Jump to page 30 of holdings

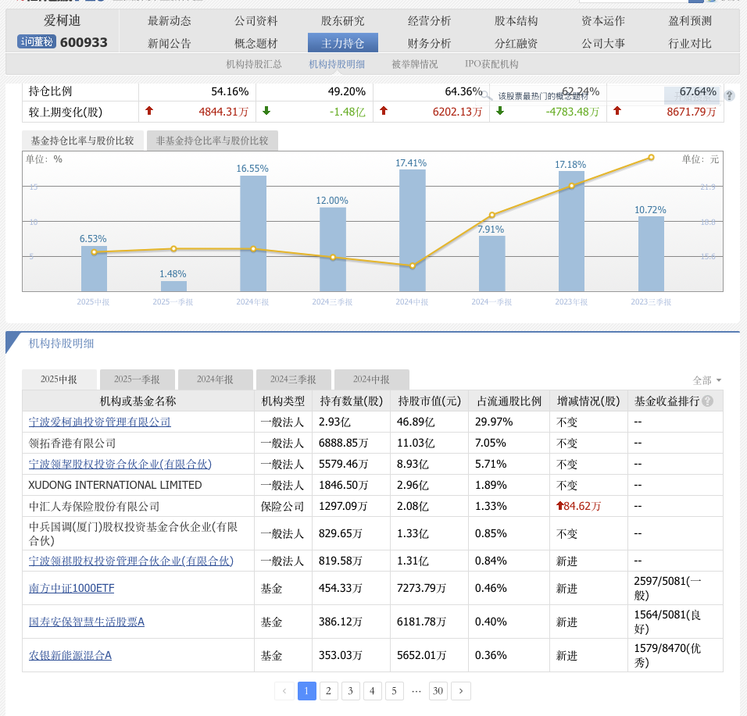[438, 691]
